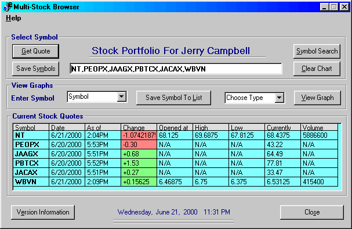Click the 2:04PM time cell
The height and width of the screenshot is (229, 352).
click(103, 135)
